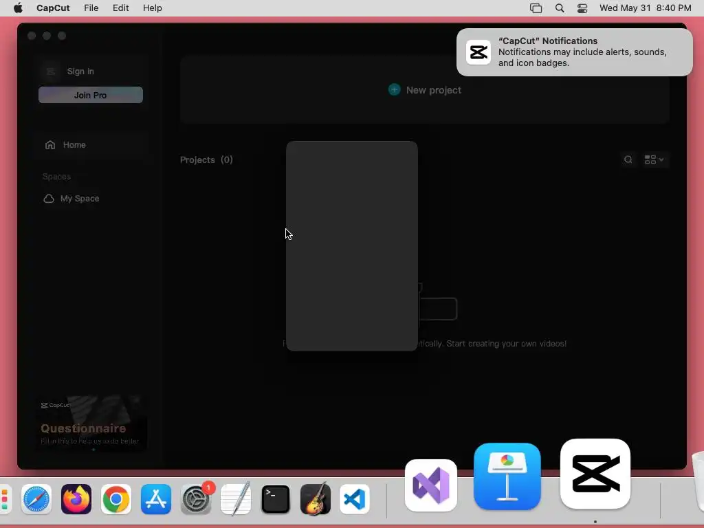Open the Questionnaire banner

click(x=91, y=423)
